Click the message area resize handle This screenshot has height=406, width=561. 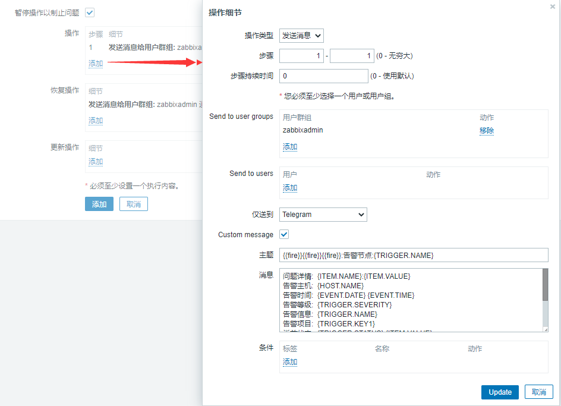(546, 329)
